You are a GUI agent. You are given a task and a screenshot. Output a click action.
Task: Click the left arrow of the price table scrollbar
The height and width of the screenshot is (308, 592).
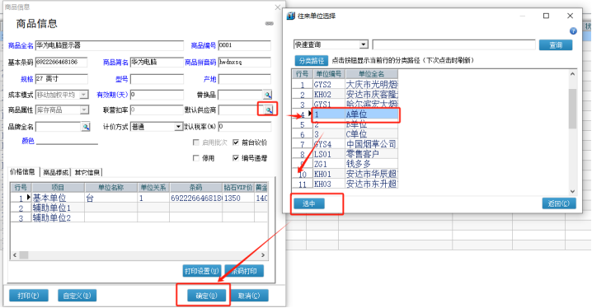tap(15, 254)
